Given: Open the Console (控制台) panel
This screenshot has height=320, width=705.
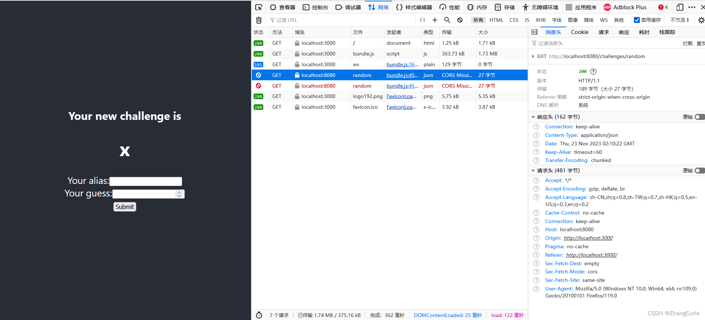Looking at the screenshot, I should pyautogui.click(x=315, y=7).
